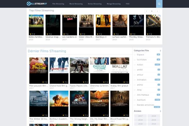Image resolution: width=189 pixels, height=126 pixels.
Task: Open Belles familles poster in Top Films
Action: tap(36, 25)
